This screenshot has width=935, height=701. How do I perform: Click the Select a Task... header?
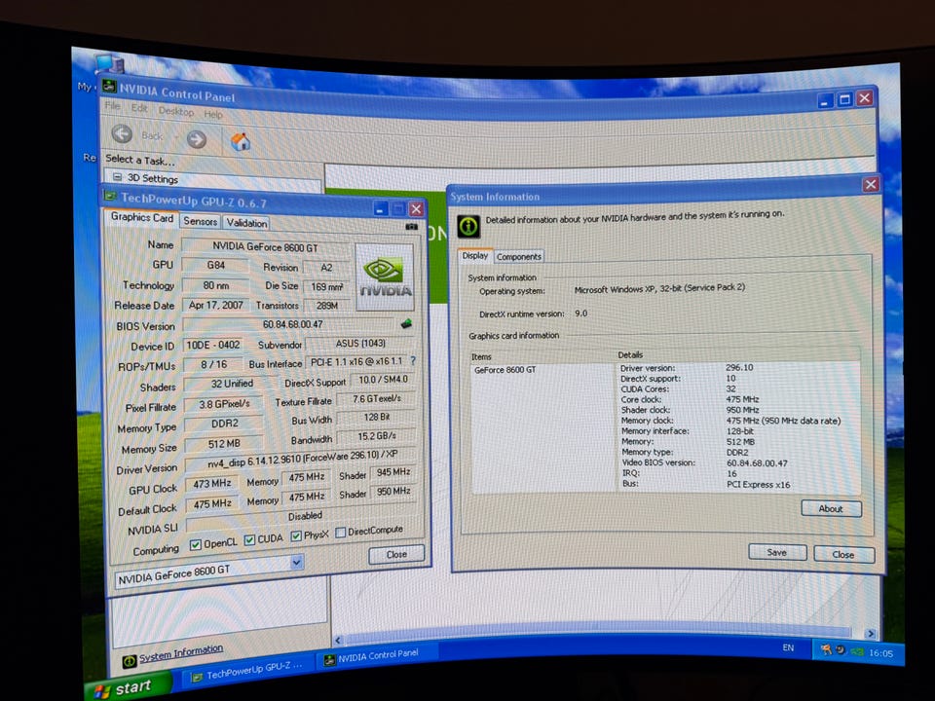[140, 159]
